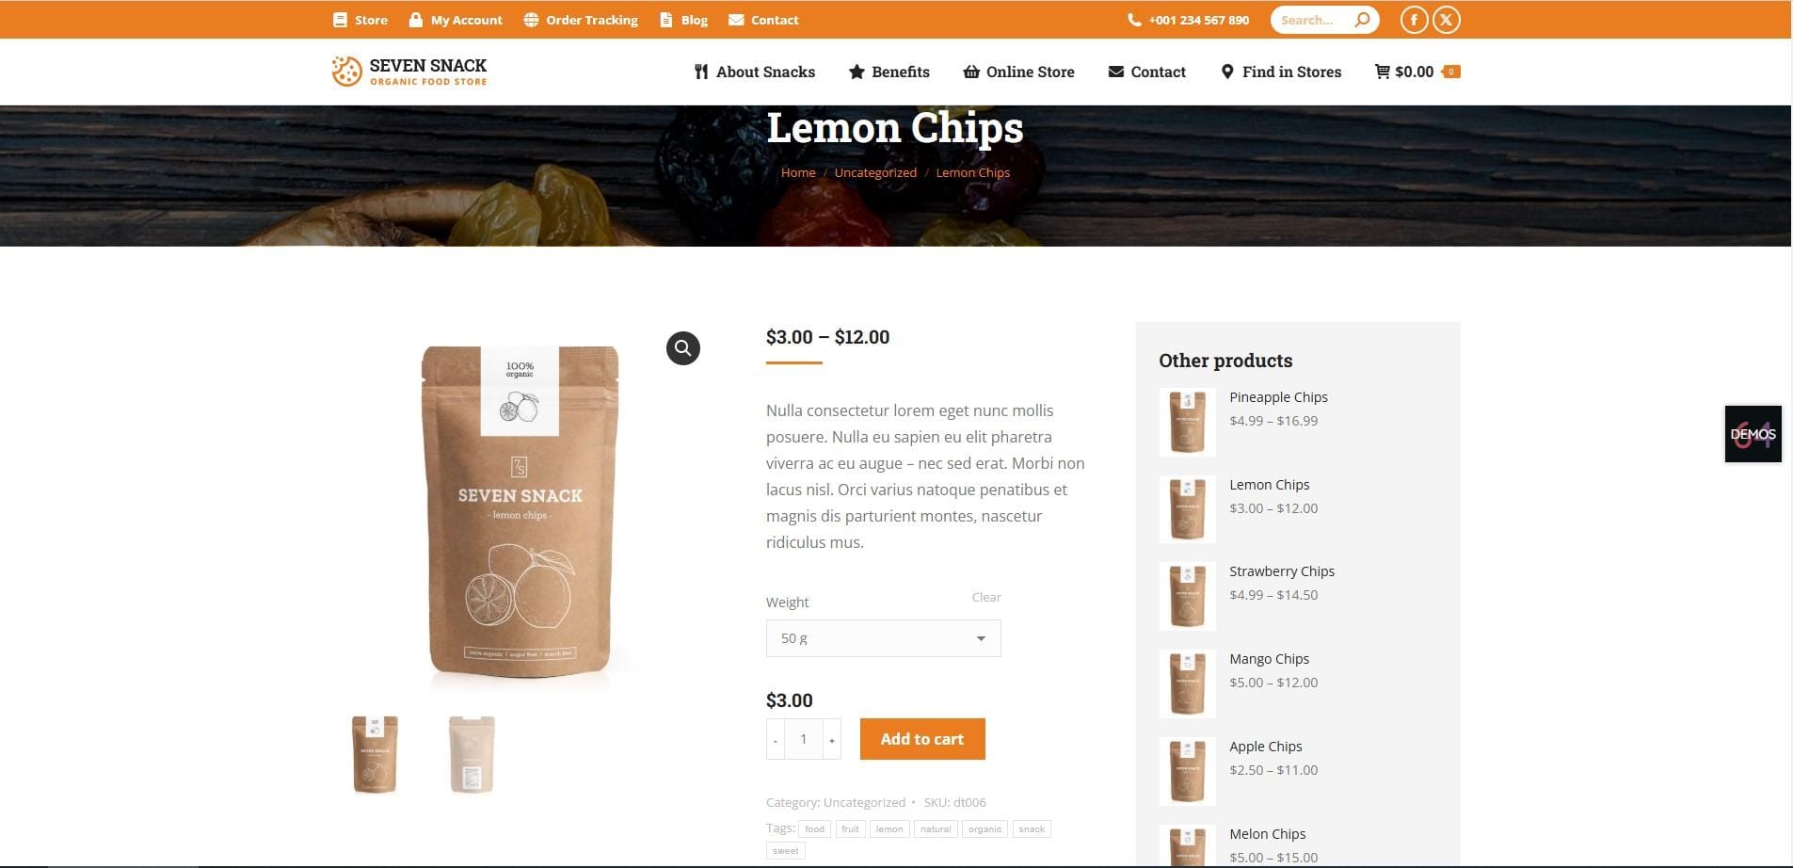
Task: Open the Online Store menu item
Action: tap(1018, 72)
